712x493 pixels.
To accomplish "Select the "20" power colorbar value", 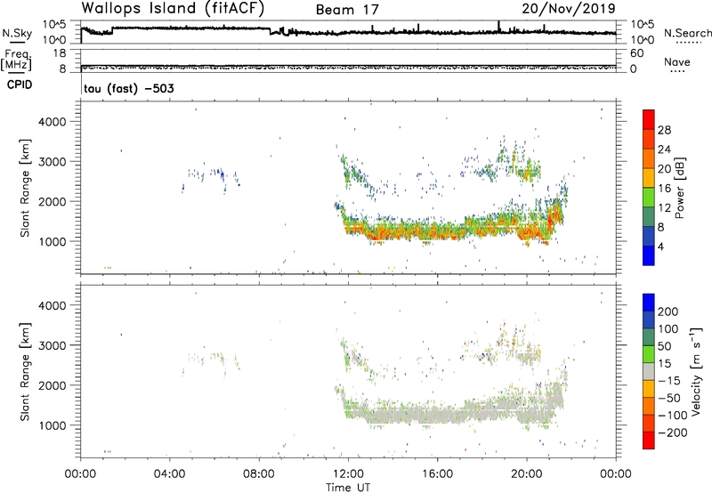I will [x=664, y=169].
